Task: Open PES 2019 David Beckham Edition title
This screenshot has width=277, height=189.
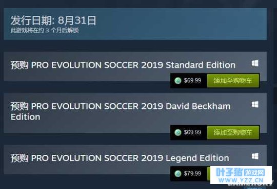Action: [121, 111]
